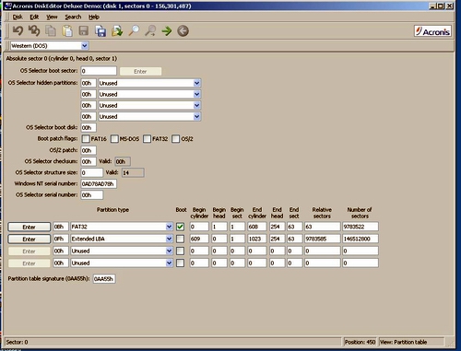Viewport: 461px width, 351px height.
Task: Click the FAT32 row Number of sectors field
Action: click(361, 227)
